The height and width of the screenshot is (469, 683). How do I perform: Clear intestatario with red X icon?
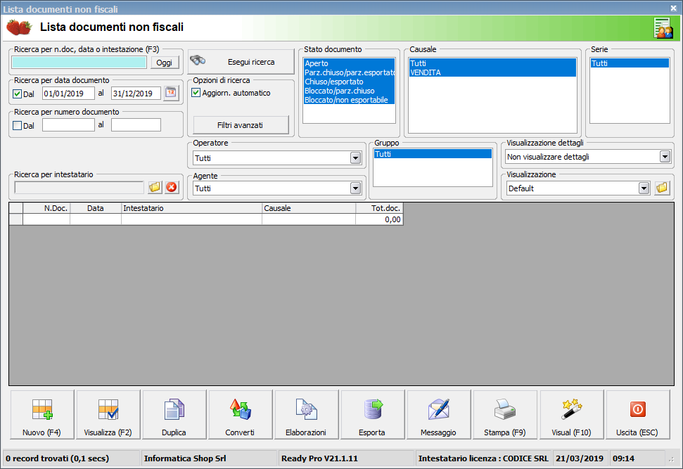[x=172, y=187]
